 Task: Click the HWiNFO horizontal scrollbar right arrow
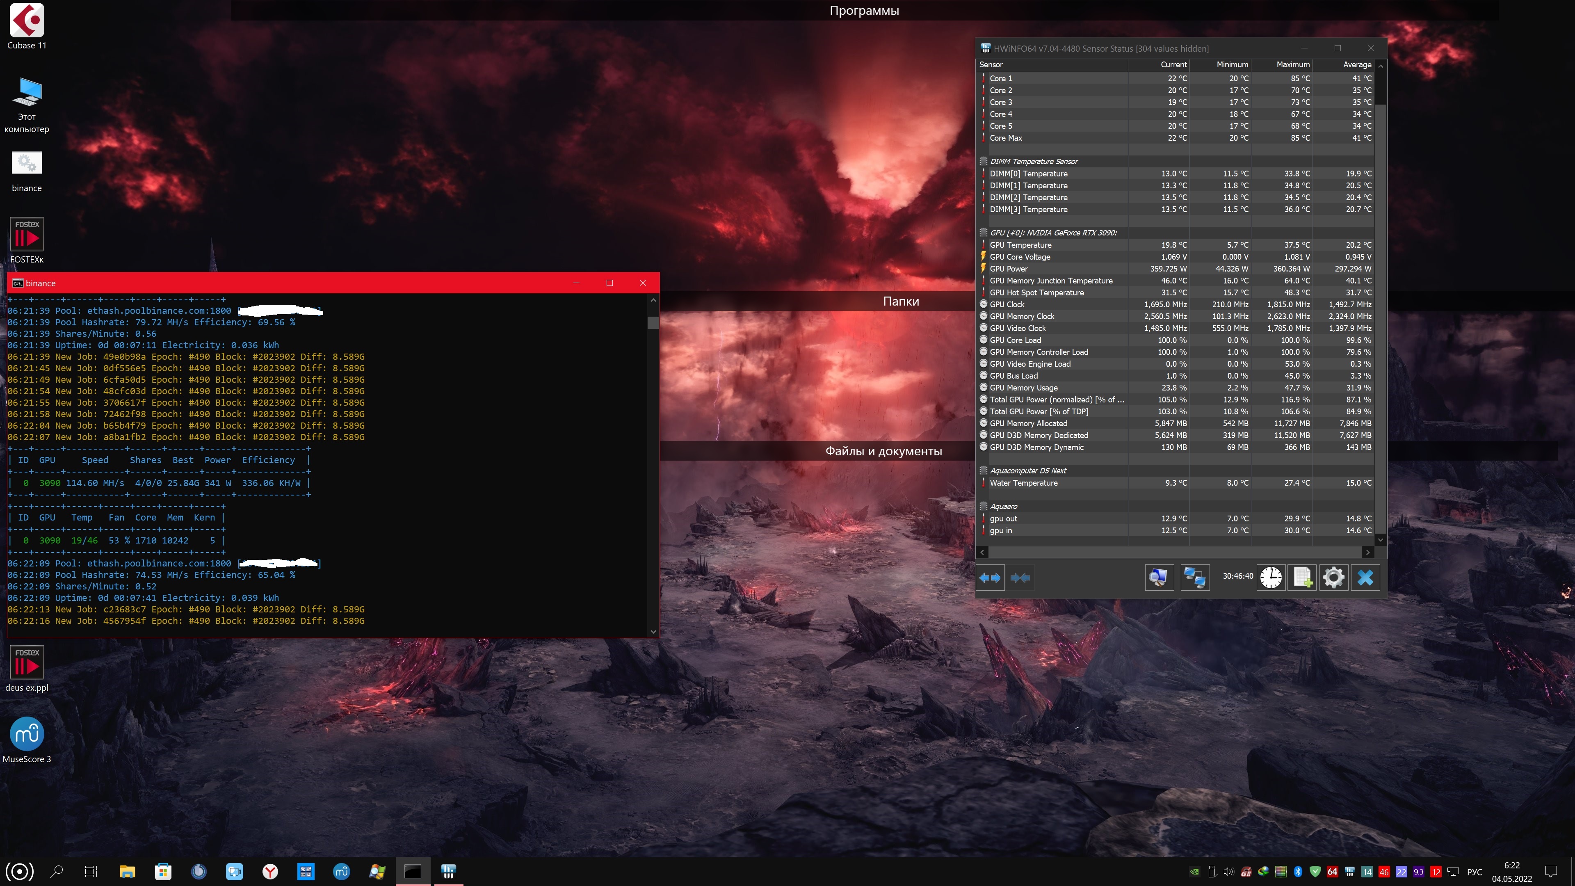pyautogui.click(x=1368, y=552)
